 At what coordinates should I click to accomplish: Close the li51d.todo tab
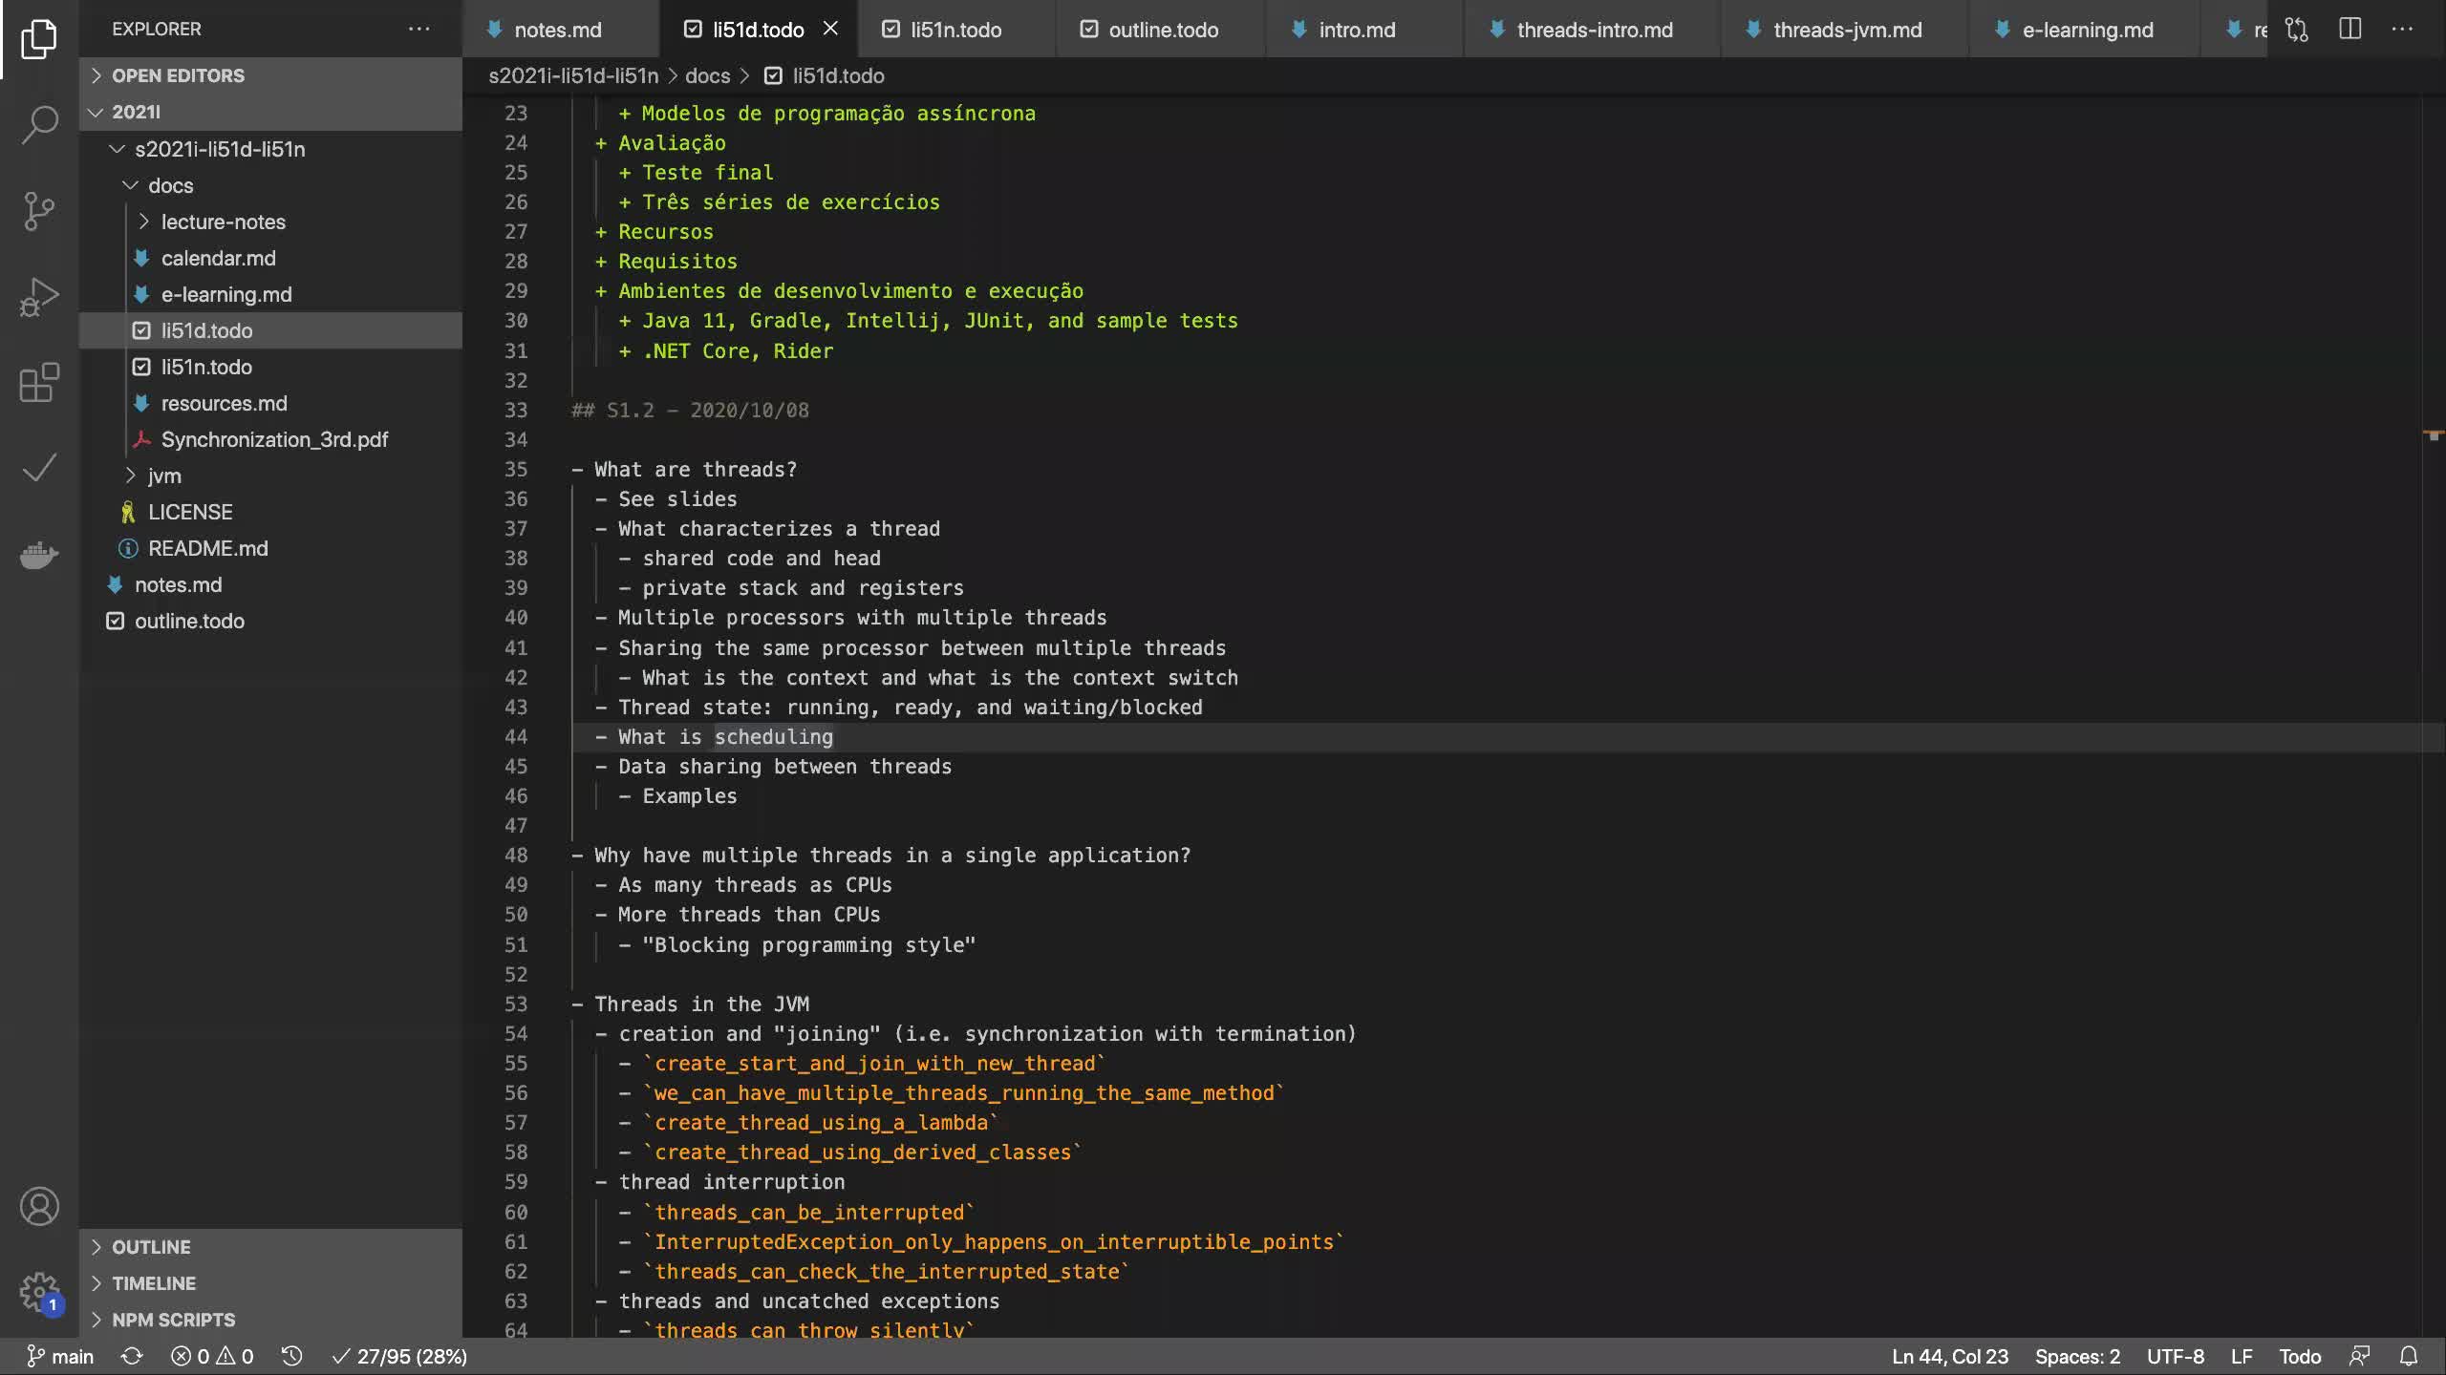click(830, 29)
